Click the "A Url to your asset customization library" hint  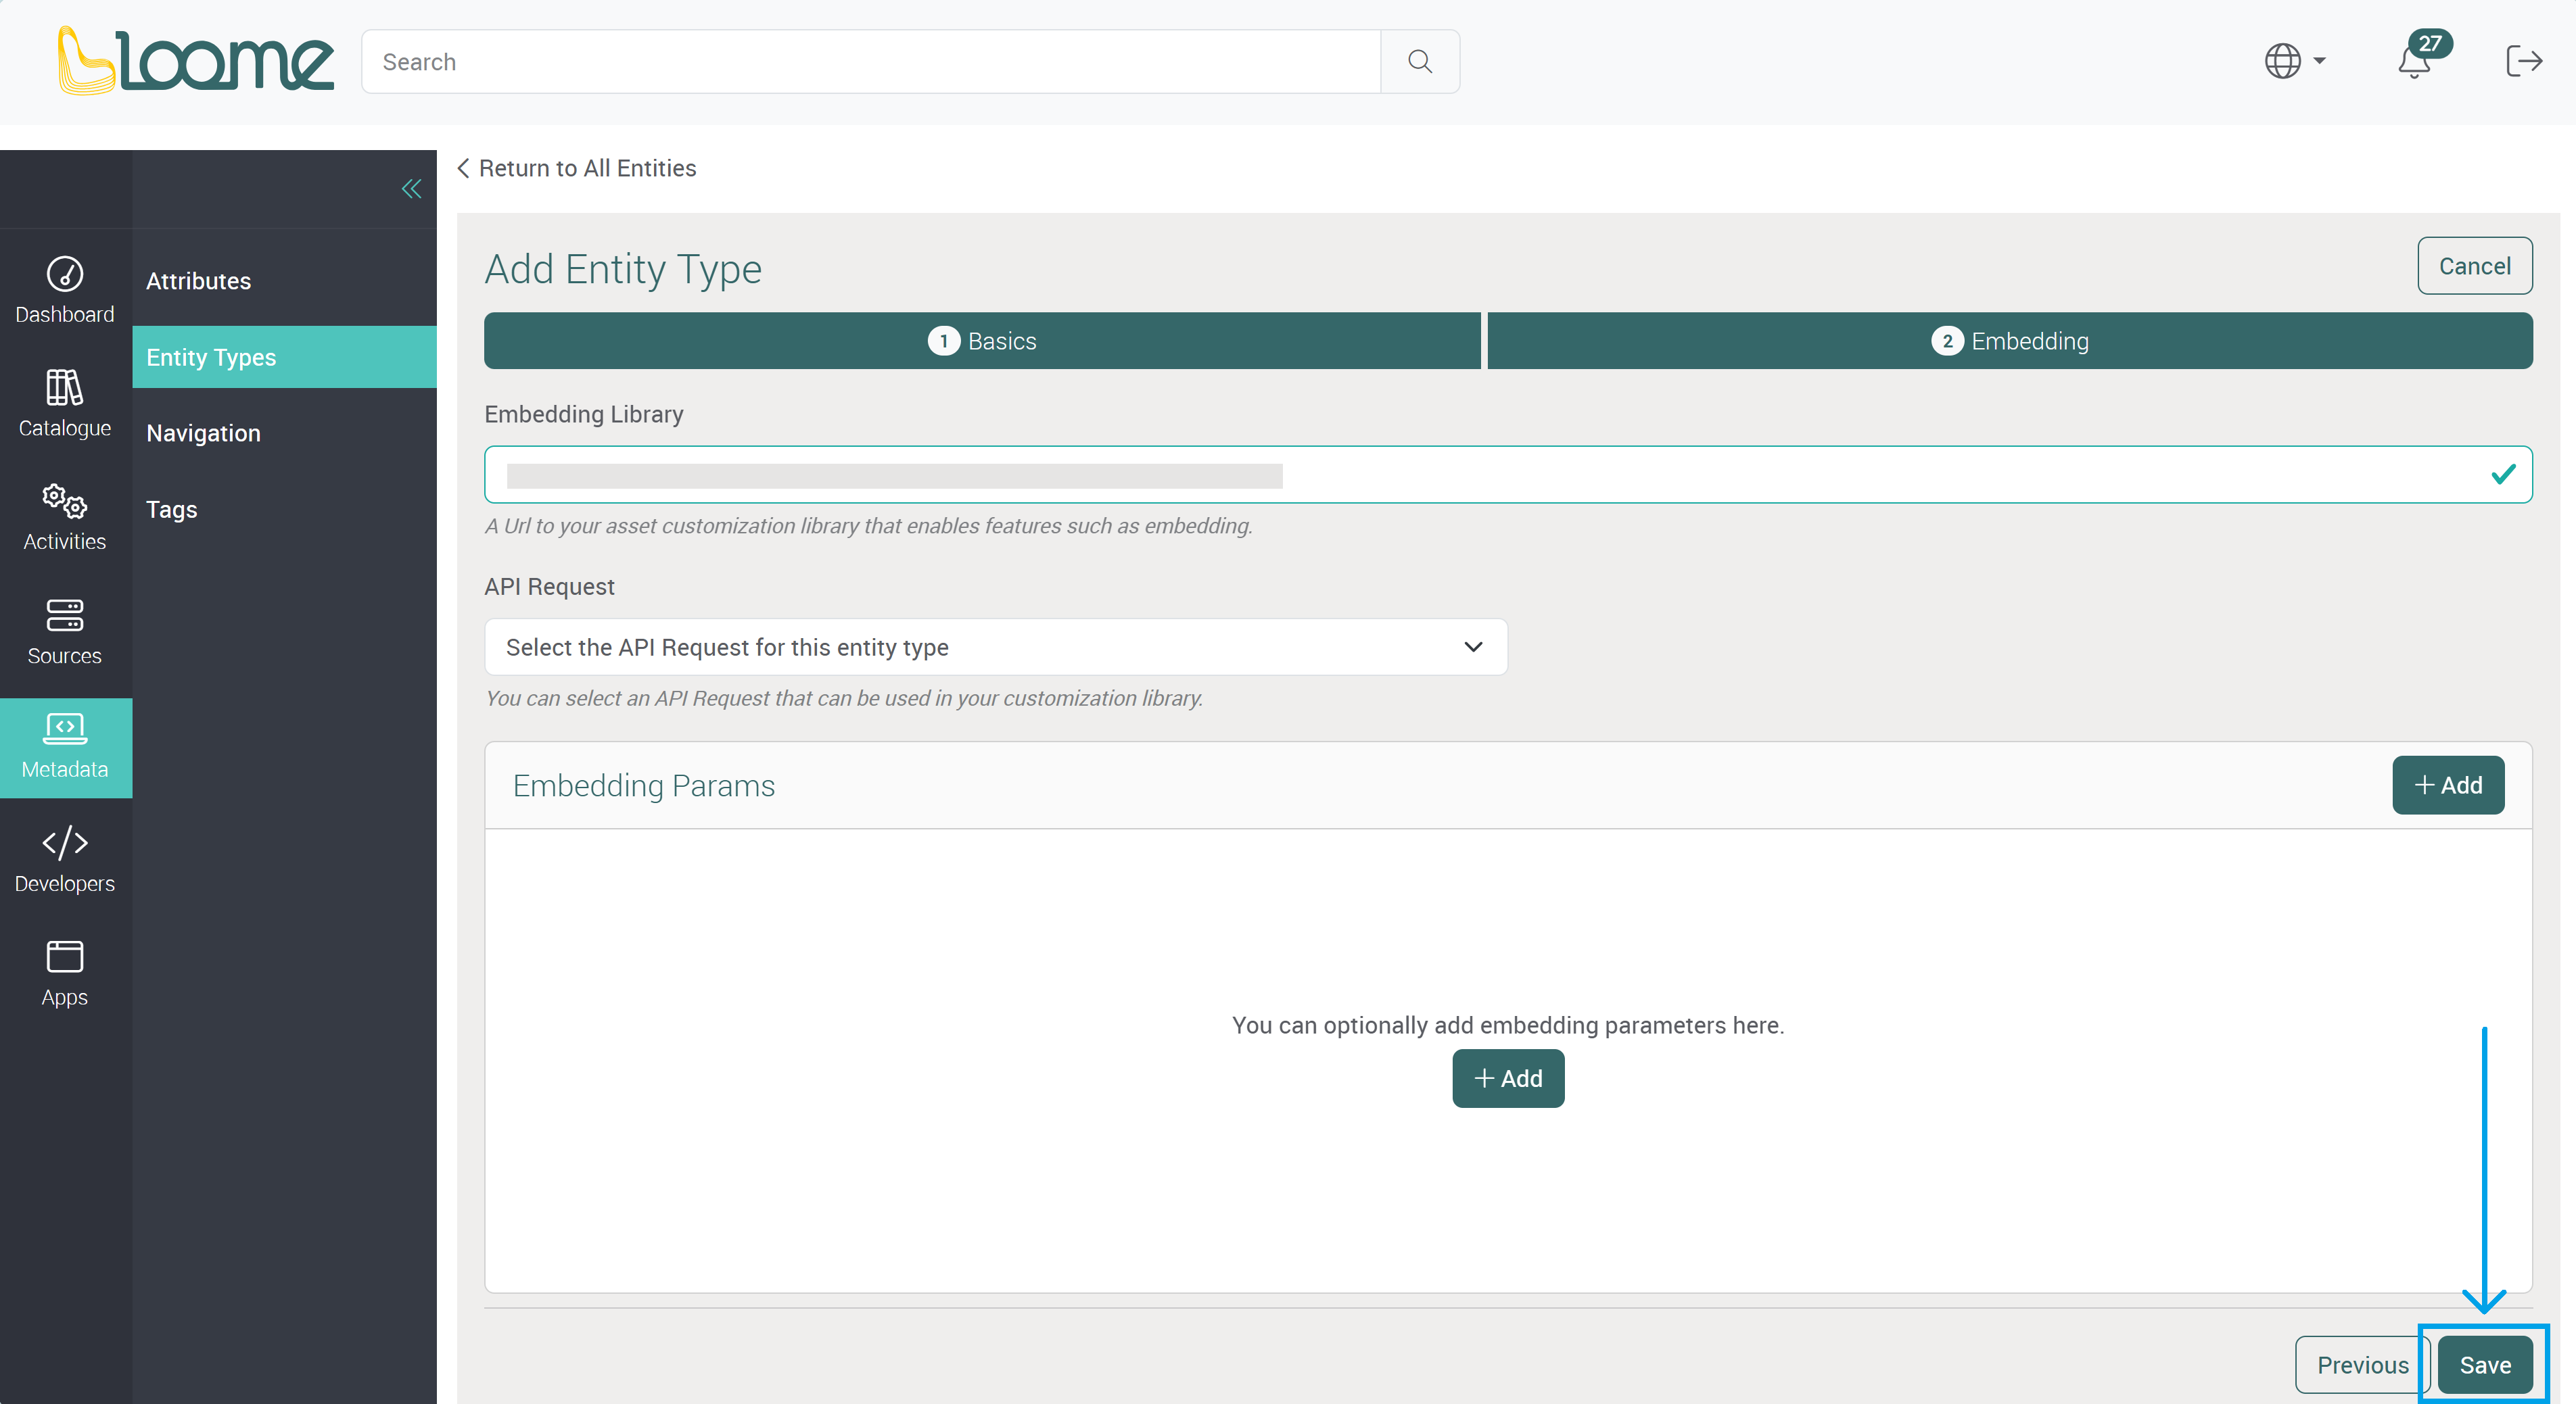point(868,526)
